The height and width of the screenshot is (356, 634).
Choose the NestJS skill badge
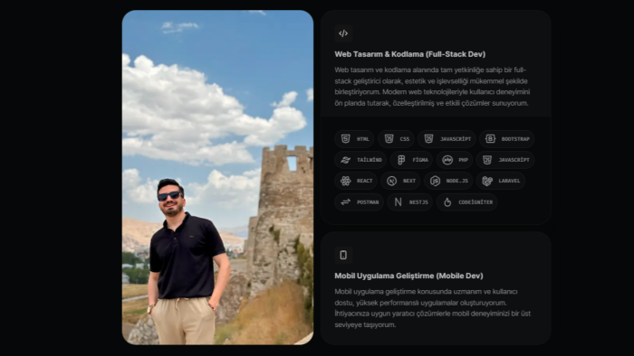(x=410, y=202)
